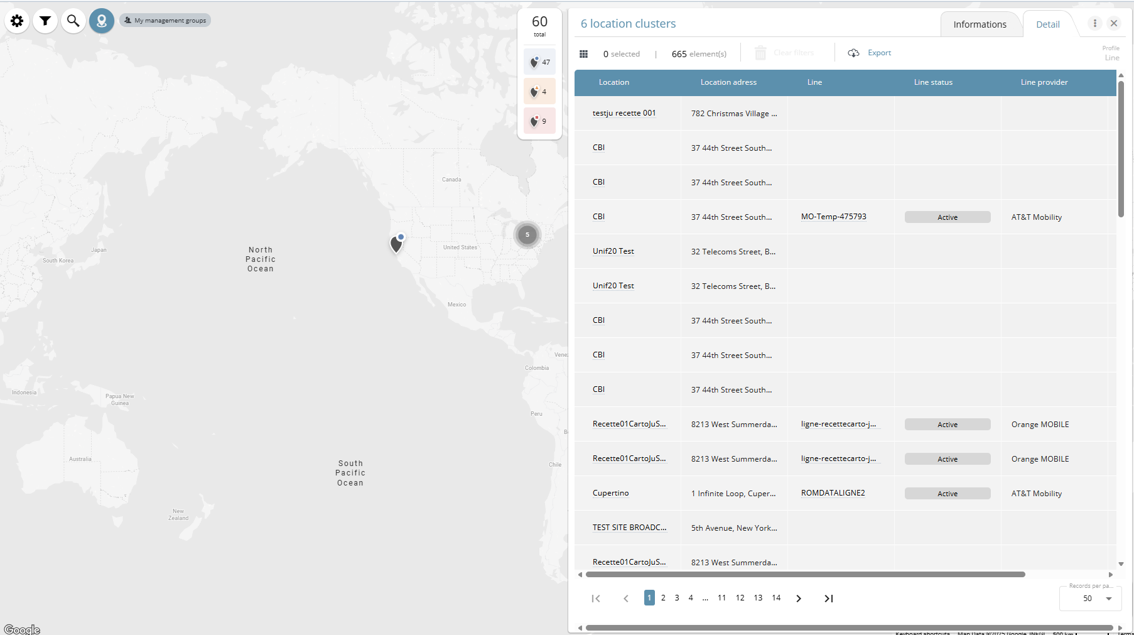The height and width of the screenshot is (635, 1134).
Task: Open the map filter tool
Action: (45, 21)
